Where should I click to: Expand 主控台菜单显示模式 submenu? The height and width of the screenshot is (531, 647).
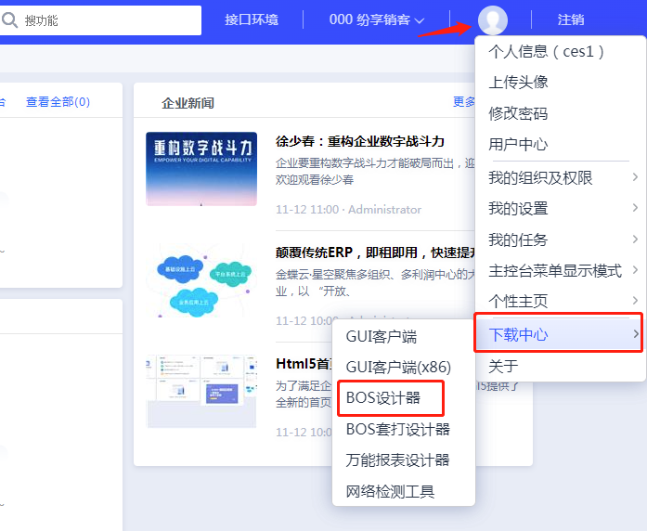point(561,271)
